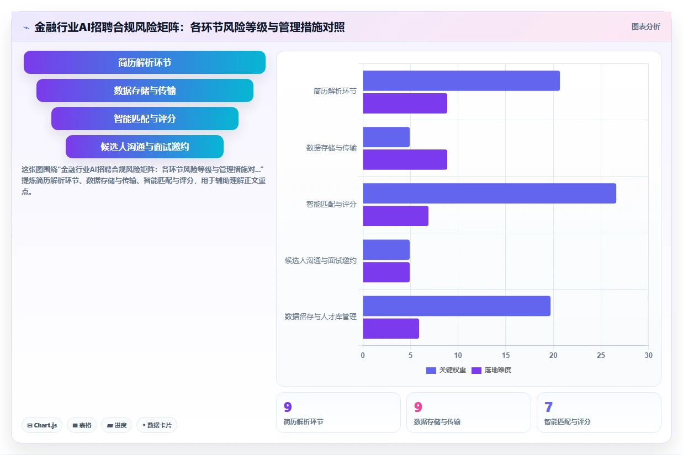The height and width of the screenshot is (455, 683).
Task: Click the lightning icon beside the title
Action: 27,27
